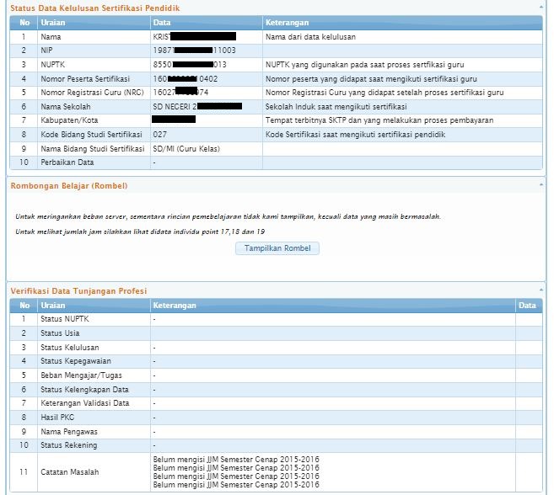Collapse the Verifikasi Data Tunjangan Profesi panel
The image size is (554, 495).
pyautogui.click(x=541, y=290)
